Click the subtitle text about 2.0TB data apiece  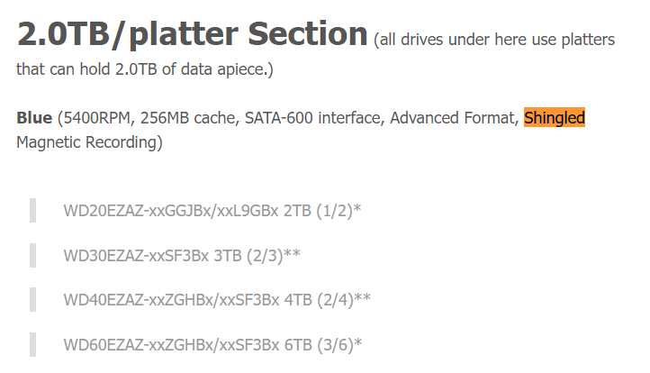click(315, 54)
